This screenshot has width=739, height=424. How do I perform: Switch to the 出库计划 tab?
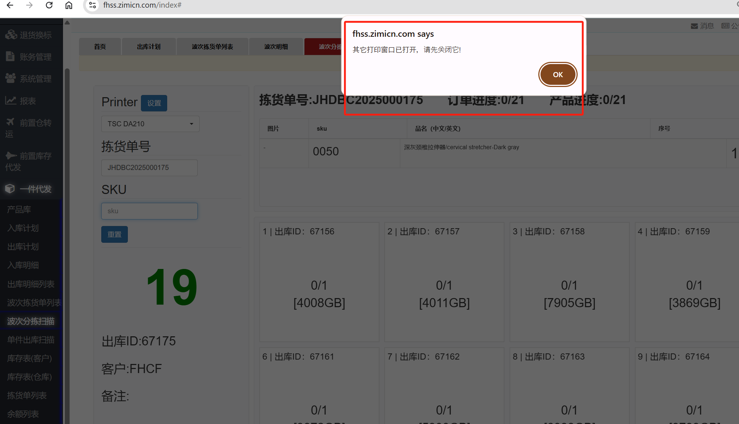[149, 47]
